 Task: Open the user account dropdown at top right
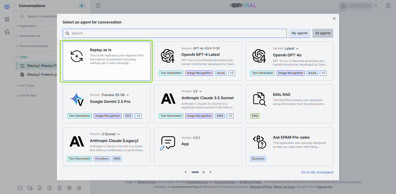[x=376, y=5]
